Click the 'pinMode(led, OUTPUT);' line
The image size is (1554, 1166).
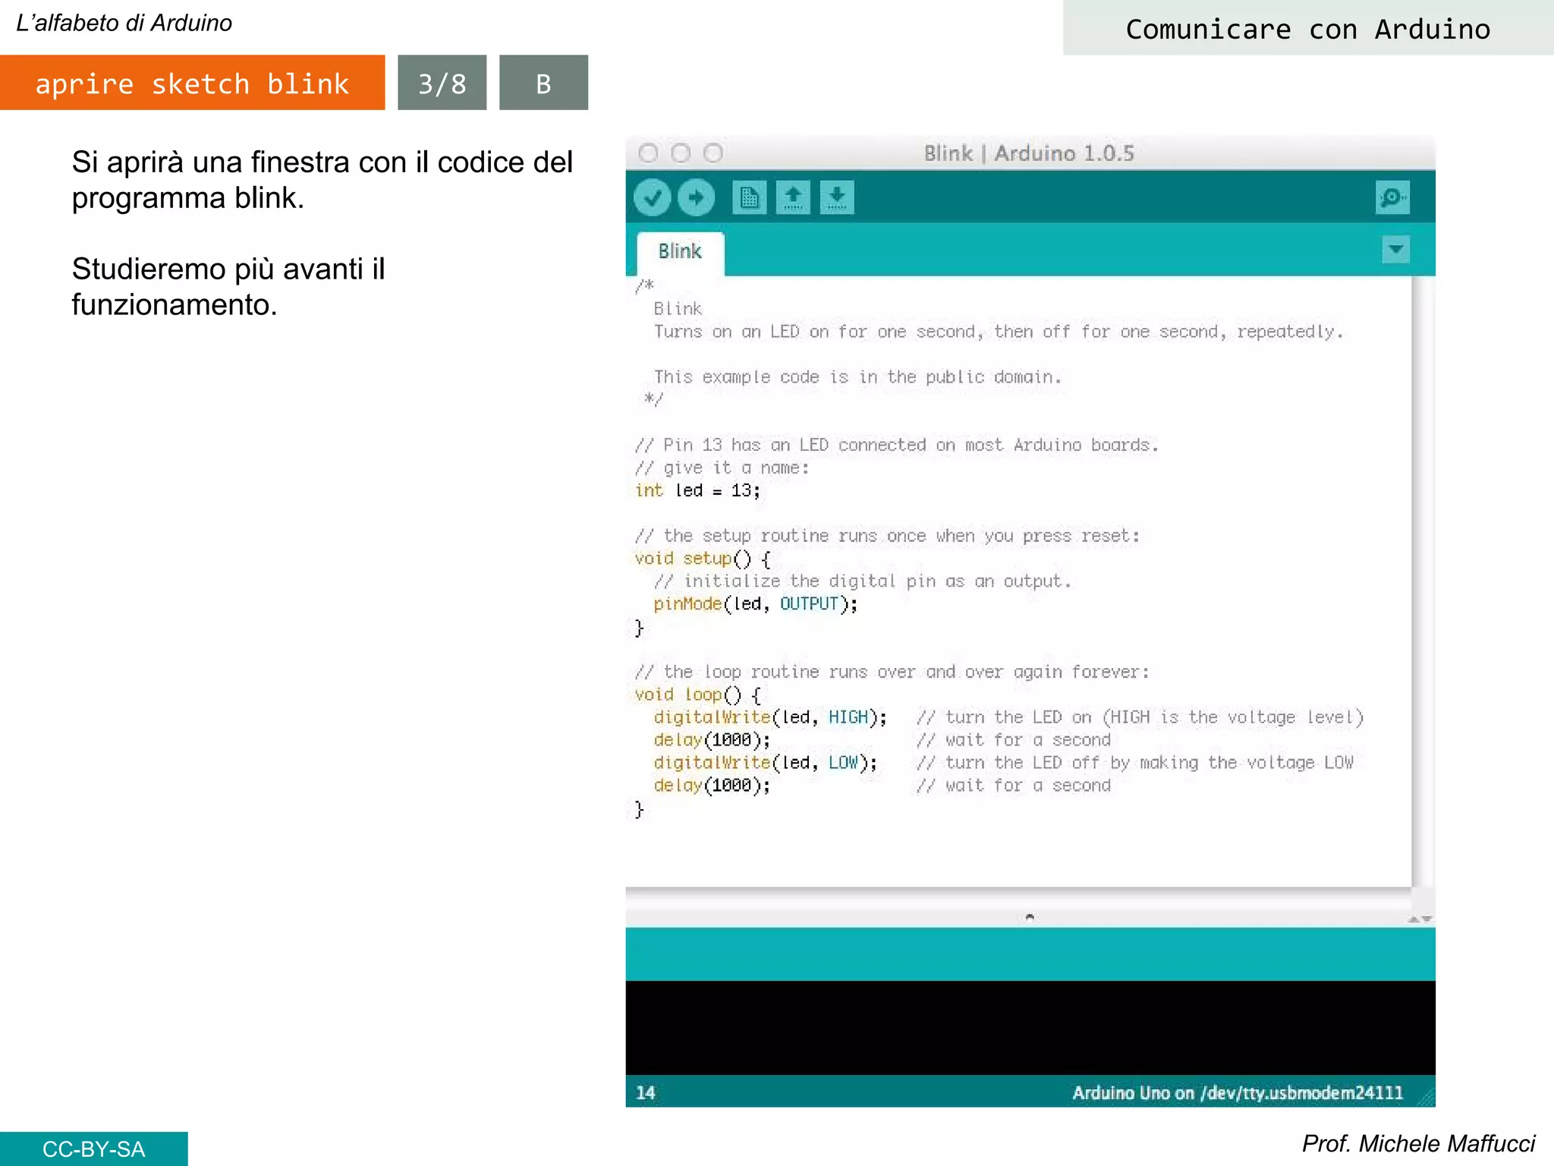(x=756, y=604)
